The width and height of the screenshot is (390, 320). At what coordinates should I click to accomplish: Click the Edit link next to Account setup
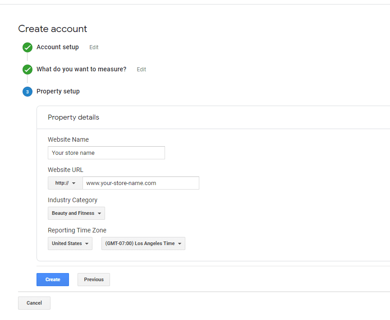coord(94,47)
